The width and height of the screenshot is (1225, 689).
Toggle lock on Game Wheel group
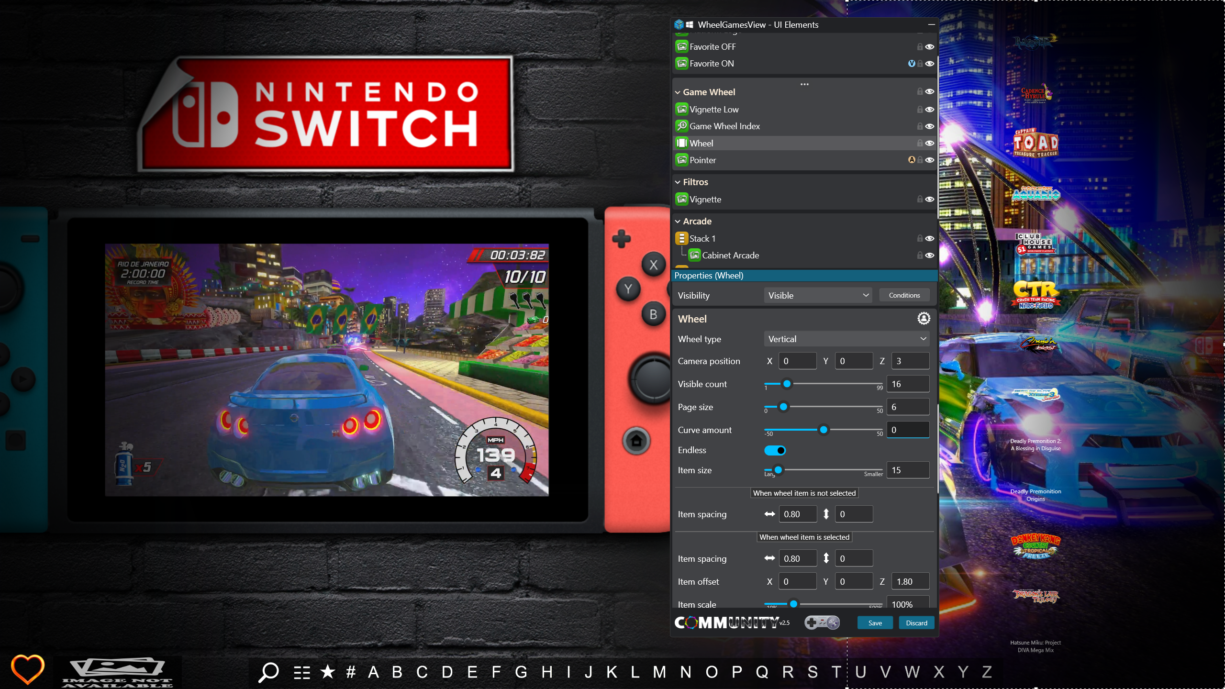coord(920,91)
